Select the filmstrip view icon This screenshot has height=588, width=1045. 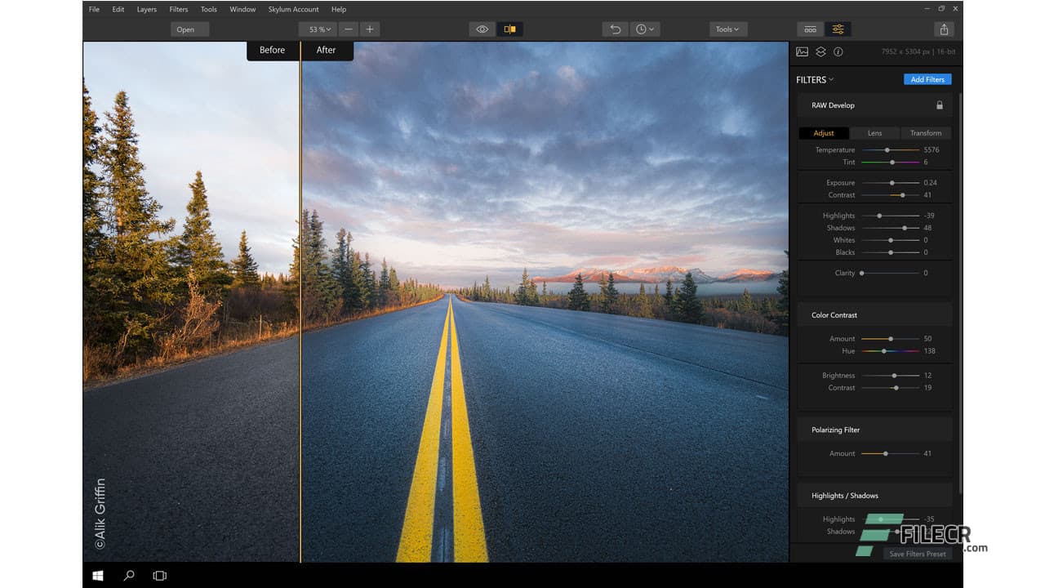coord(811,29)
